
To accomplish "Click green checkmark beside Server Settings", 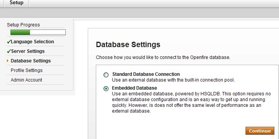I will 9,51.
